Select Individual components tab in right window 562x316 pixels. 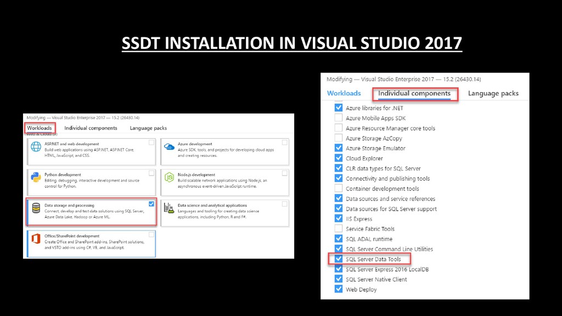[x=414, y=93]
